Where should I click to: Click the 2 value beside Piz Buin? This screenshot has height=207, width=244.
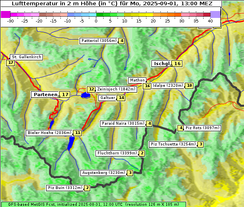[87, 188]
